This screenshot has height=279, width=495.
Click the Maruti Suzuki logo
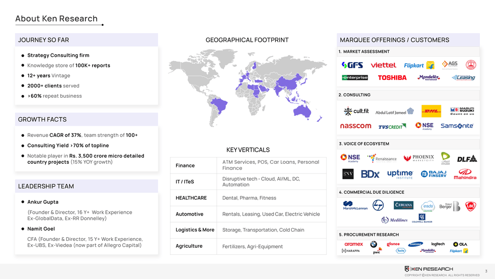(462, 111)
